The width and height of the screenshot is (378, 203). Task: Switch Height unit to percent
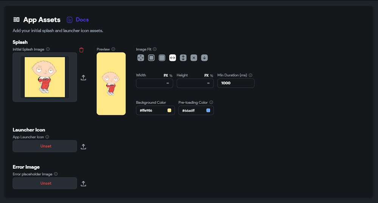(212, 76)
